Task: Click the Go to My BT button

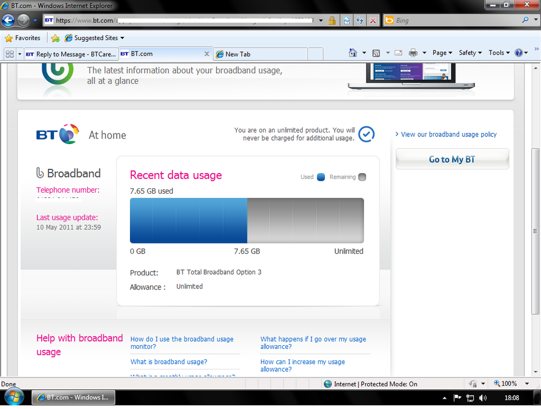Action: 452,159
